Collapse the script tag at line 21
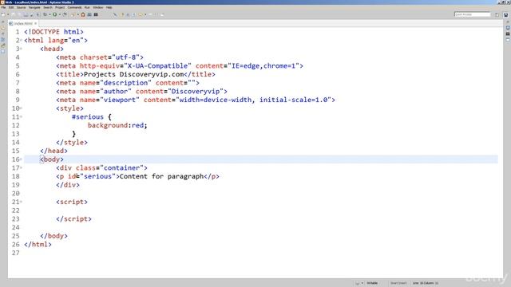Image resolution: width=511 pixels, height=287 pixels. click(22, 202)
